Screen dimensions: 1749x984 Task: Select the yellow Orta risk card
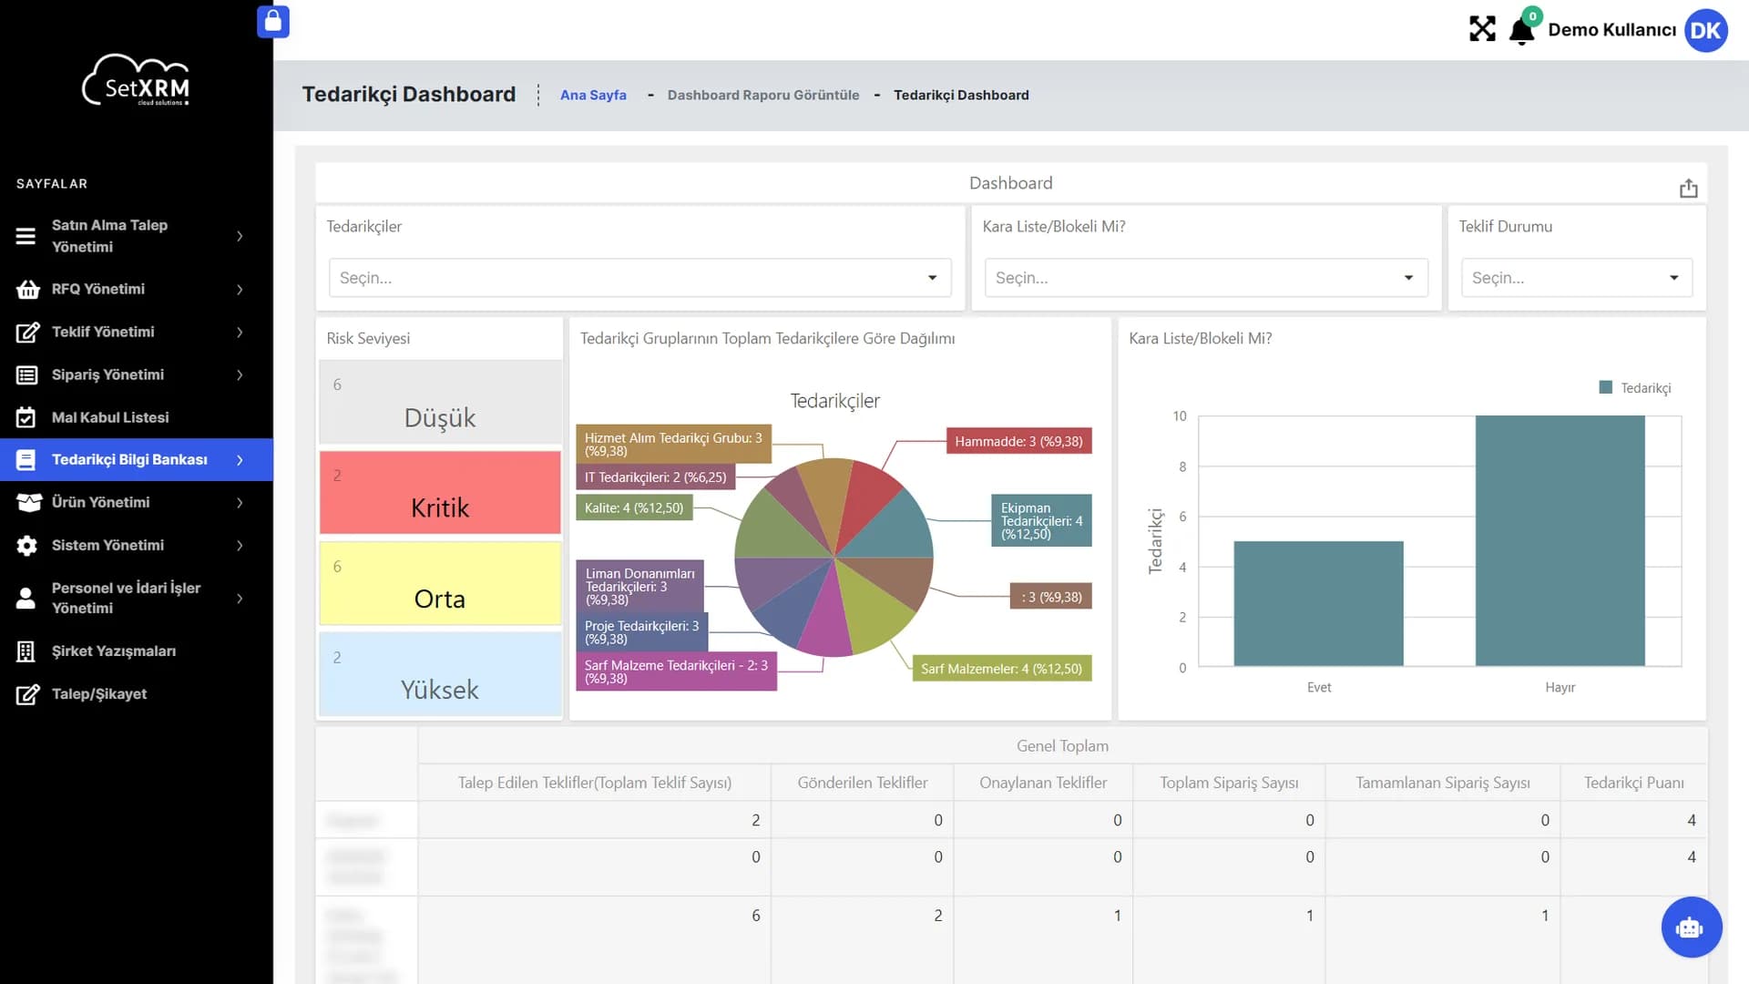[x=440, y=583]
